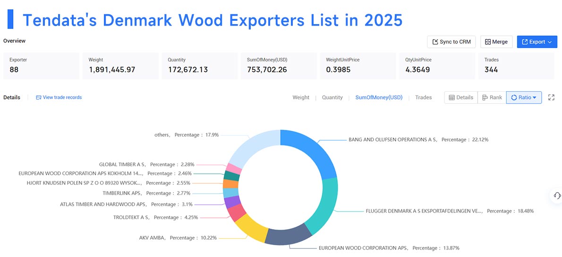
Task: Switch to the Rank view
Action: [x=492, y=97]
